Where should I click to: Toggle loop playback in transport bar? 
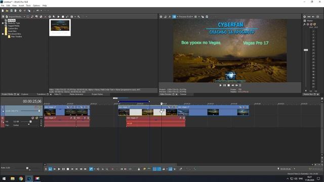click(50, 169)
